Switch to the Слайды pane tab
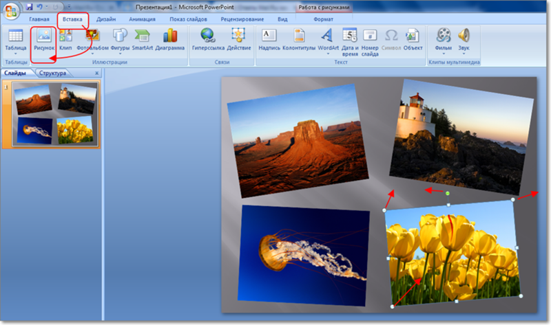The image size is (551, 325). [x=16, y=73]
